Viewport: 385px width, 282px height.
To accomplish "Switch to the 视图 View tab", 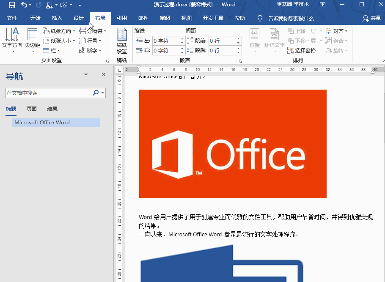I will [x=186, y=18].
